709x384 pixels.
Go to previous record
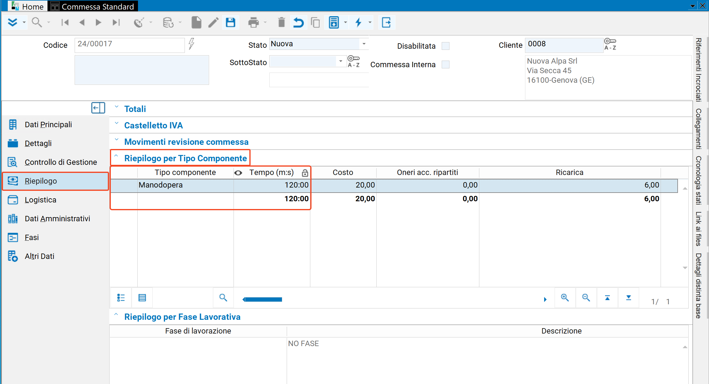point(82,22)
